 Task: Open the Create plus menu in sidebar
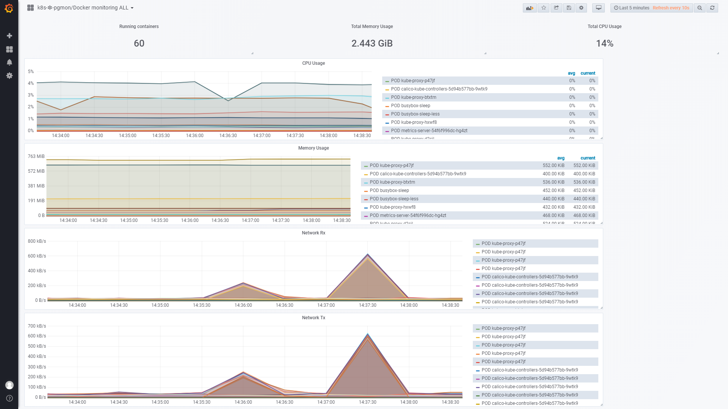tap(9, 36)
